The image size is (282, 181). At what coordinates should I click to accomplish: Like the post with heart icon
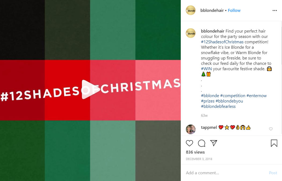189,143
